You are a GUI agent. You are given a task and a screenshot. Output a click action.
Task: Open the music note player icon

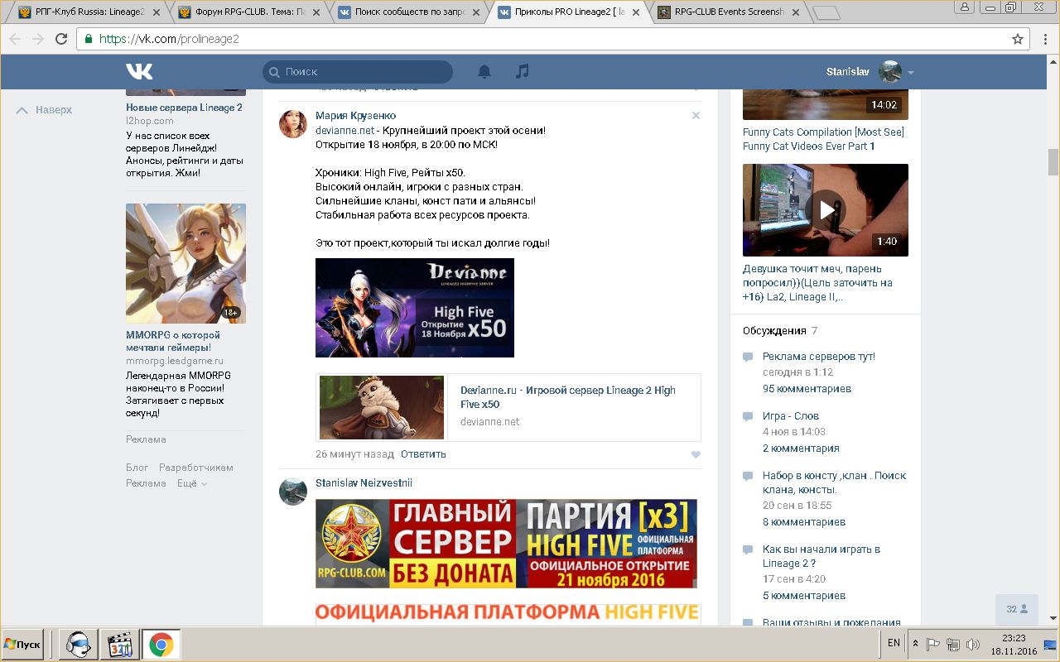(522, 72)
